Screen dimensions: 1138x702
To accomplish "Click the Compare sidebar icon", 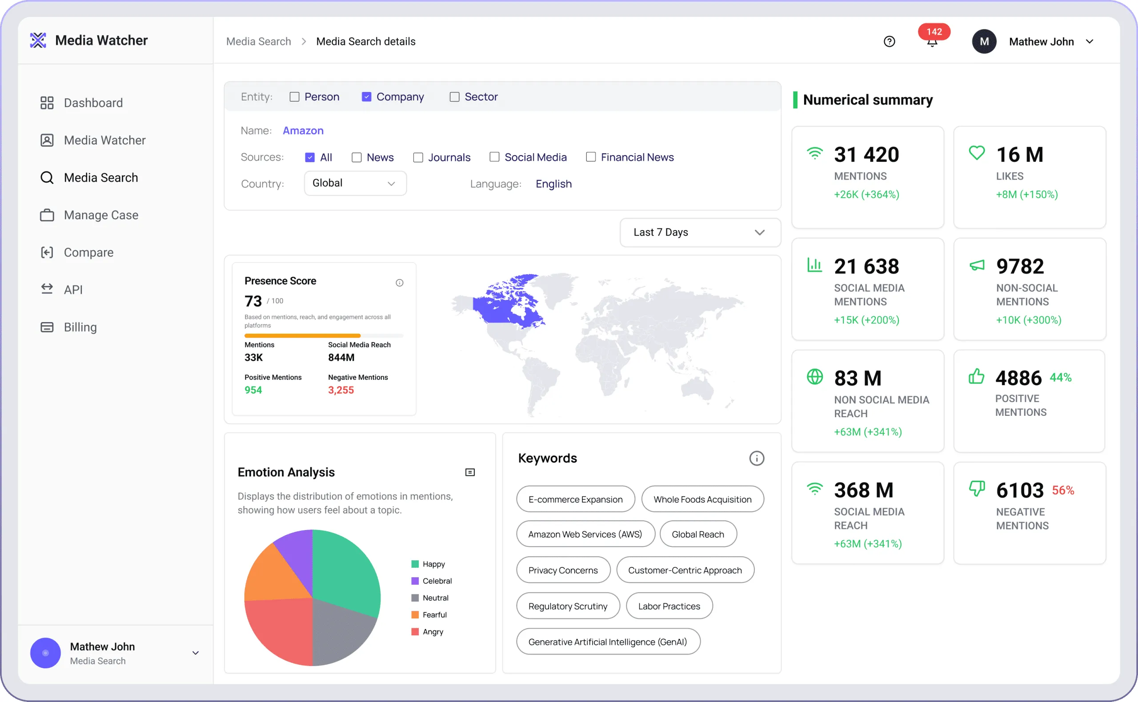I will [47, 252].
